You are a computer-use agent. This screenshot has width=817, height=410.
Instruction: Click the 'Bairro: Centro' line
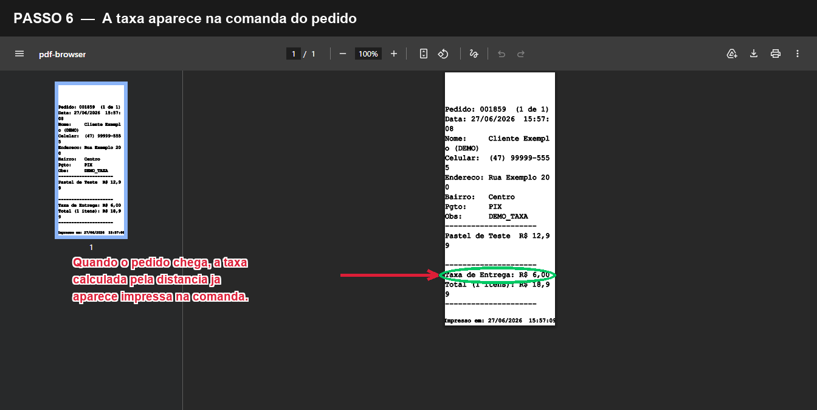pyautogui.click(x=480, y=197)
